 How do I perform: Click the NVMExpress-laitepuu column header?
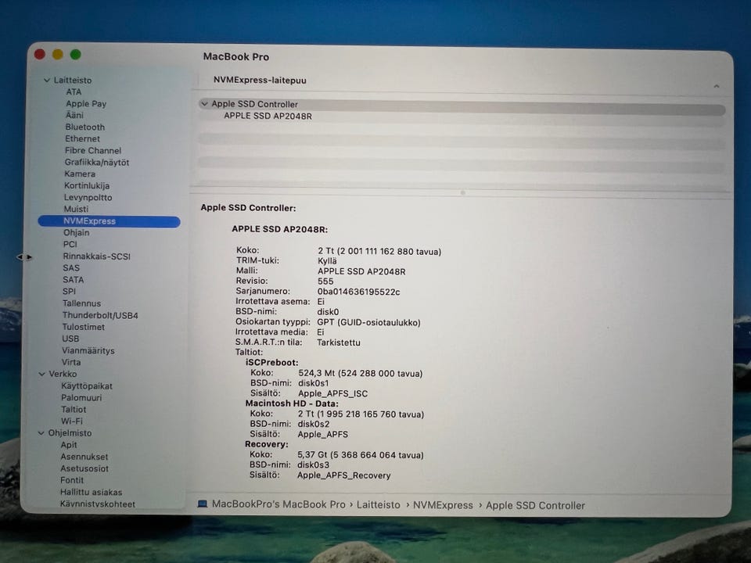260,81
